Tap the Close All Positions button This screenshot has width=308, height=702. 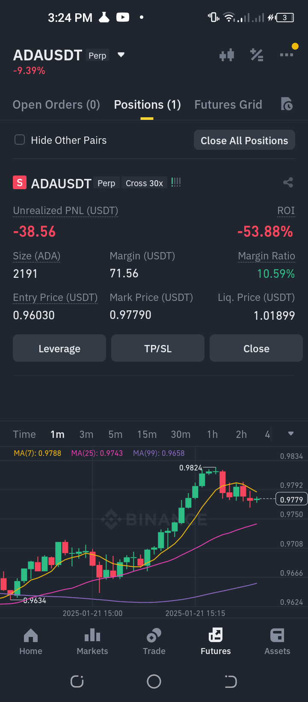click(244, 140)
